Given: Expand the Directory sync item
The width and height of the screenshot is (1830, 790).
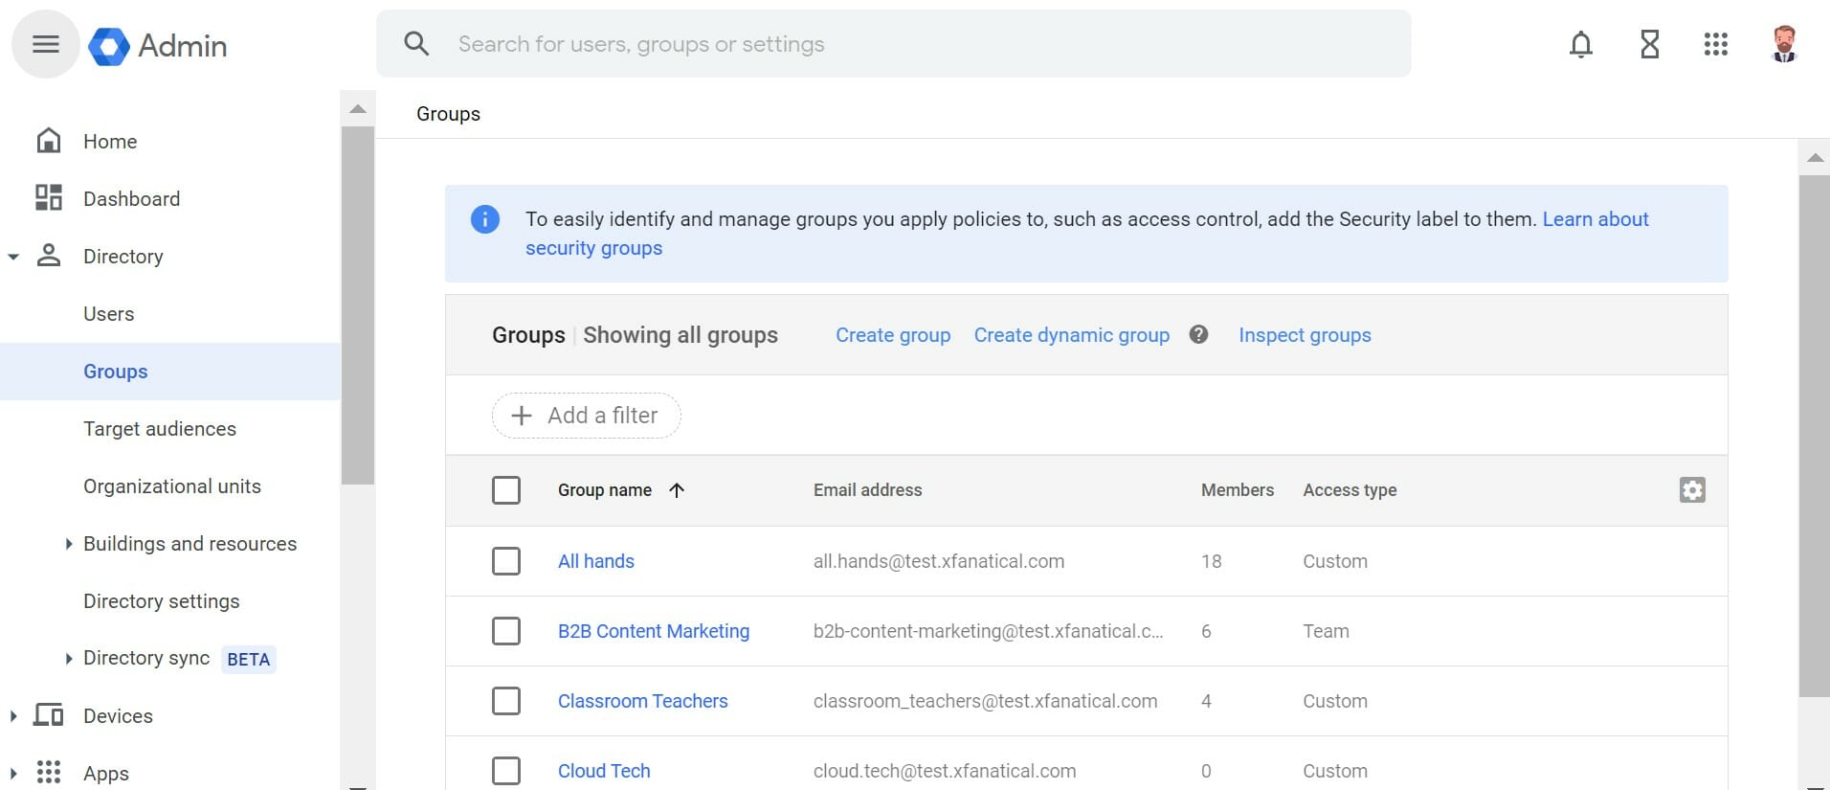Looking at the screenshot, I should coord(68,659).
